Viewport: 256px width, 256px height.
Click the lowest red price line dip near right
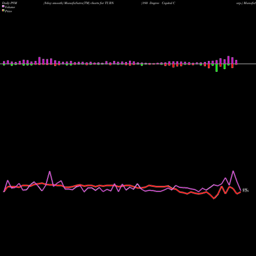(x=214, y=199)
